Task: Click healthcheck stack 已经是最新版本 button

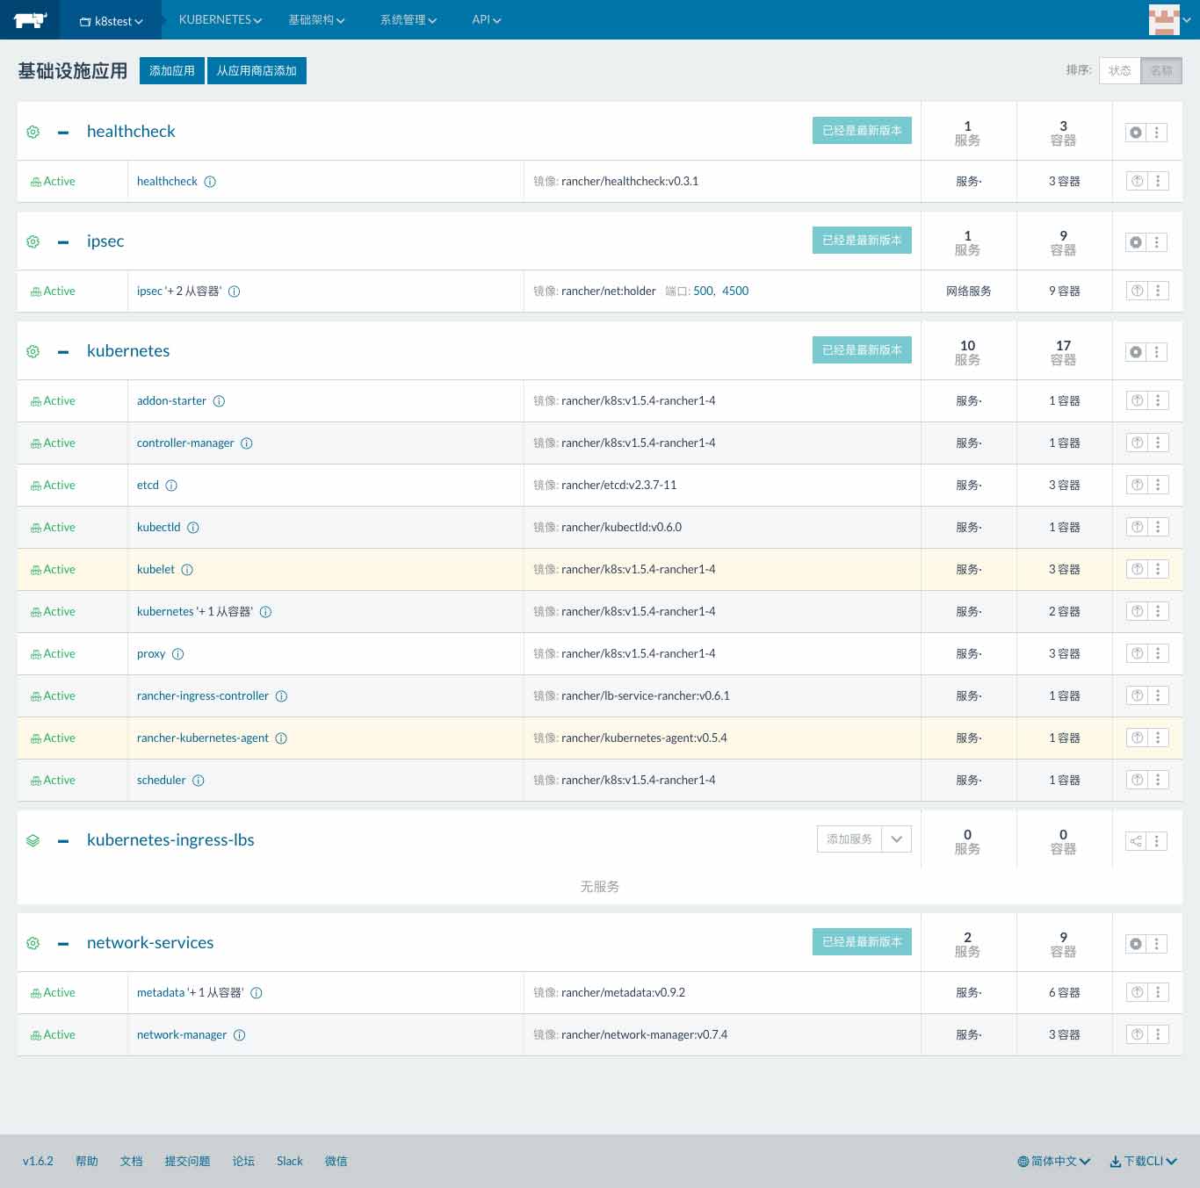Action: coord(862,130)
